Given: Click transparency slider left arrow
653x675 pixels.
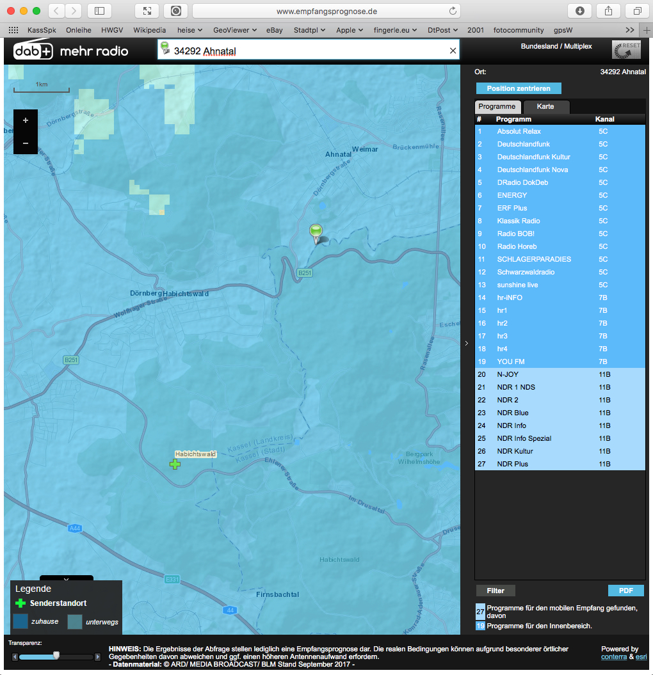Looking at the screenshot, I should [x=15, y=657].
